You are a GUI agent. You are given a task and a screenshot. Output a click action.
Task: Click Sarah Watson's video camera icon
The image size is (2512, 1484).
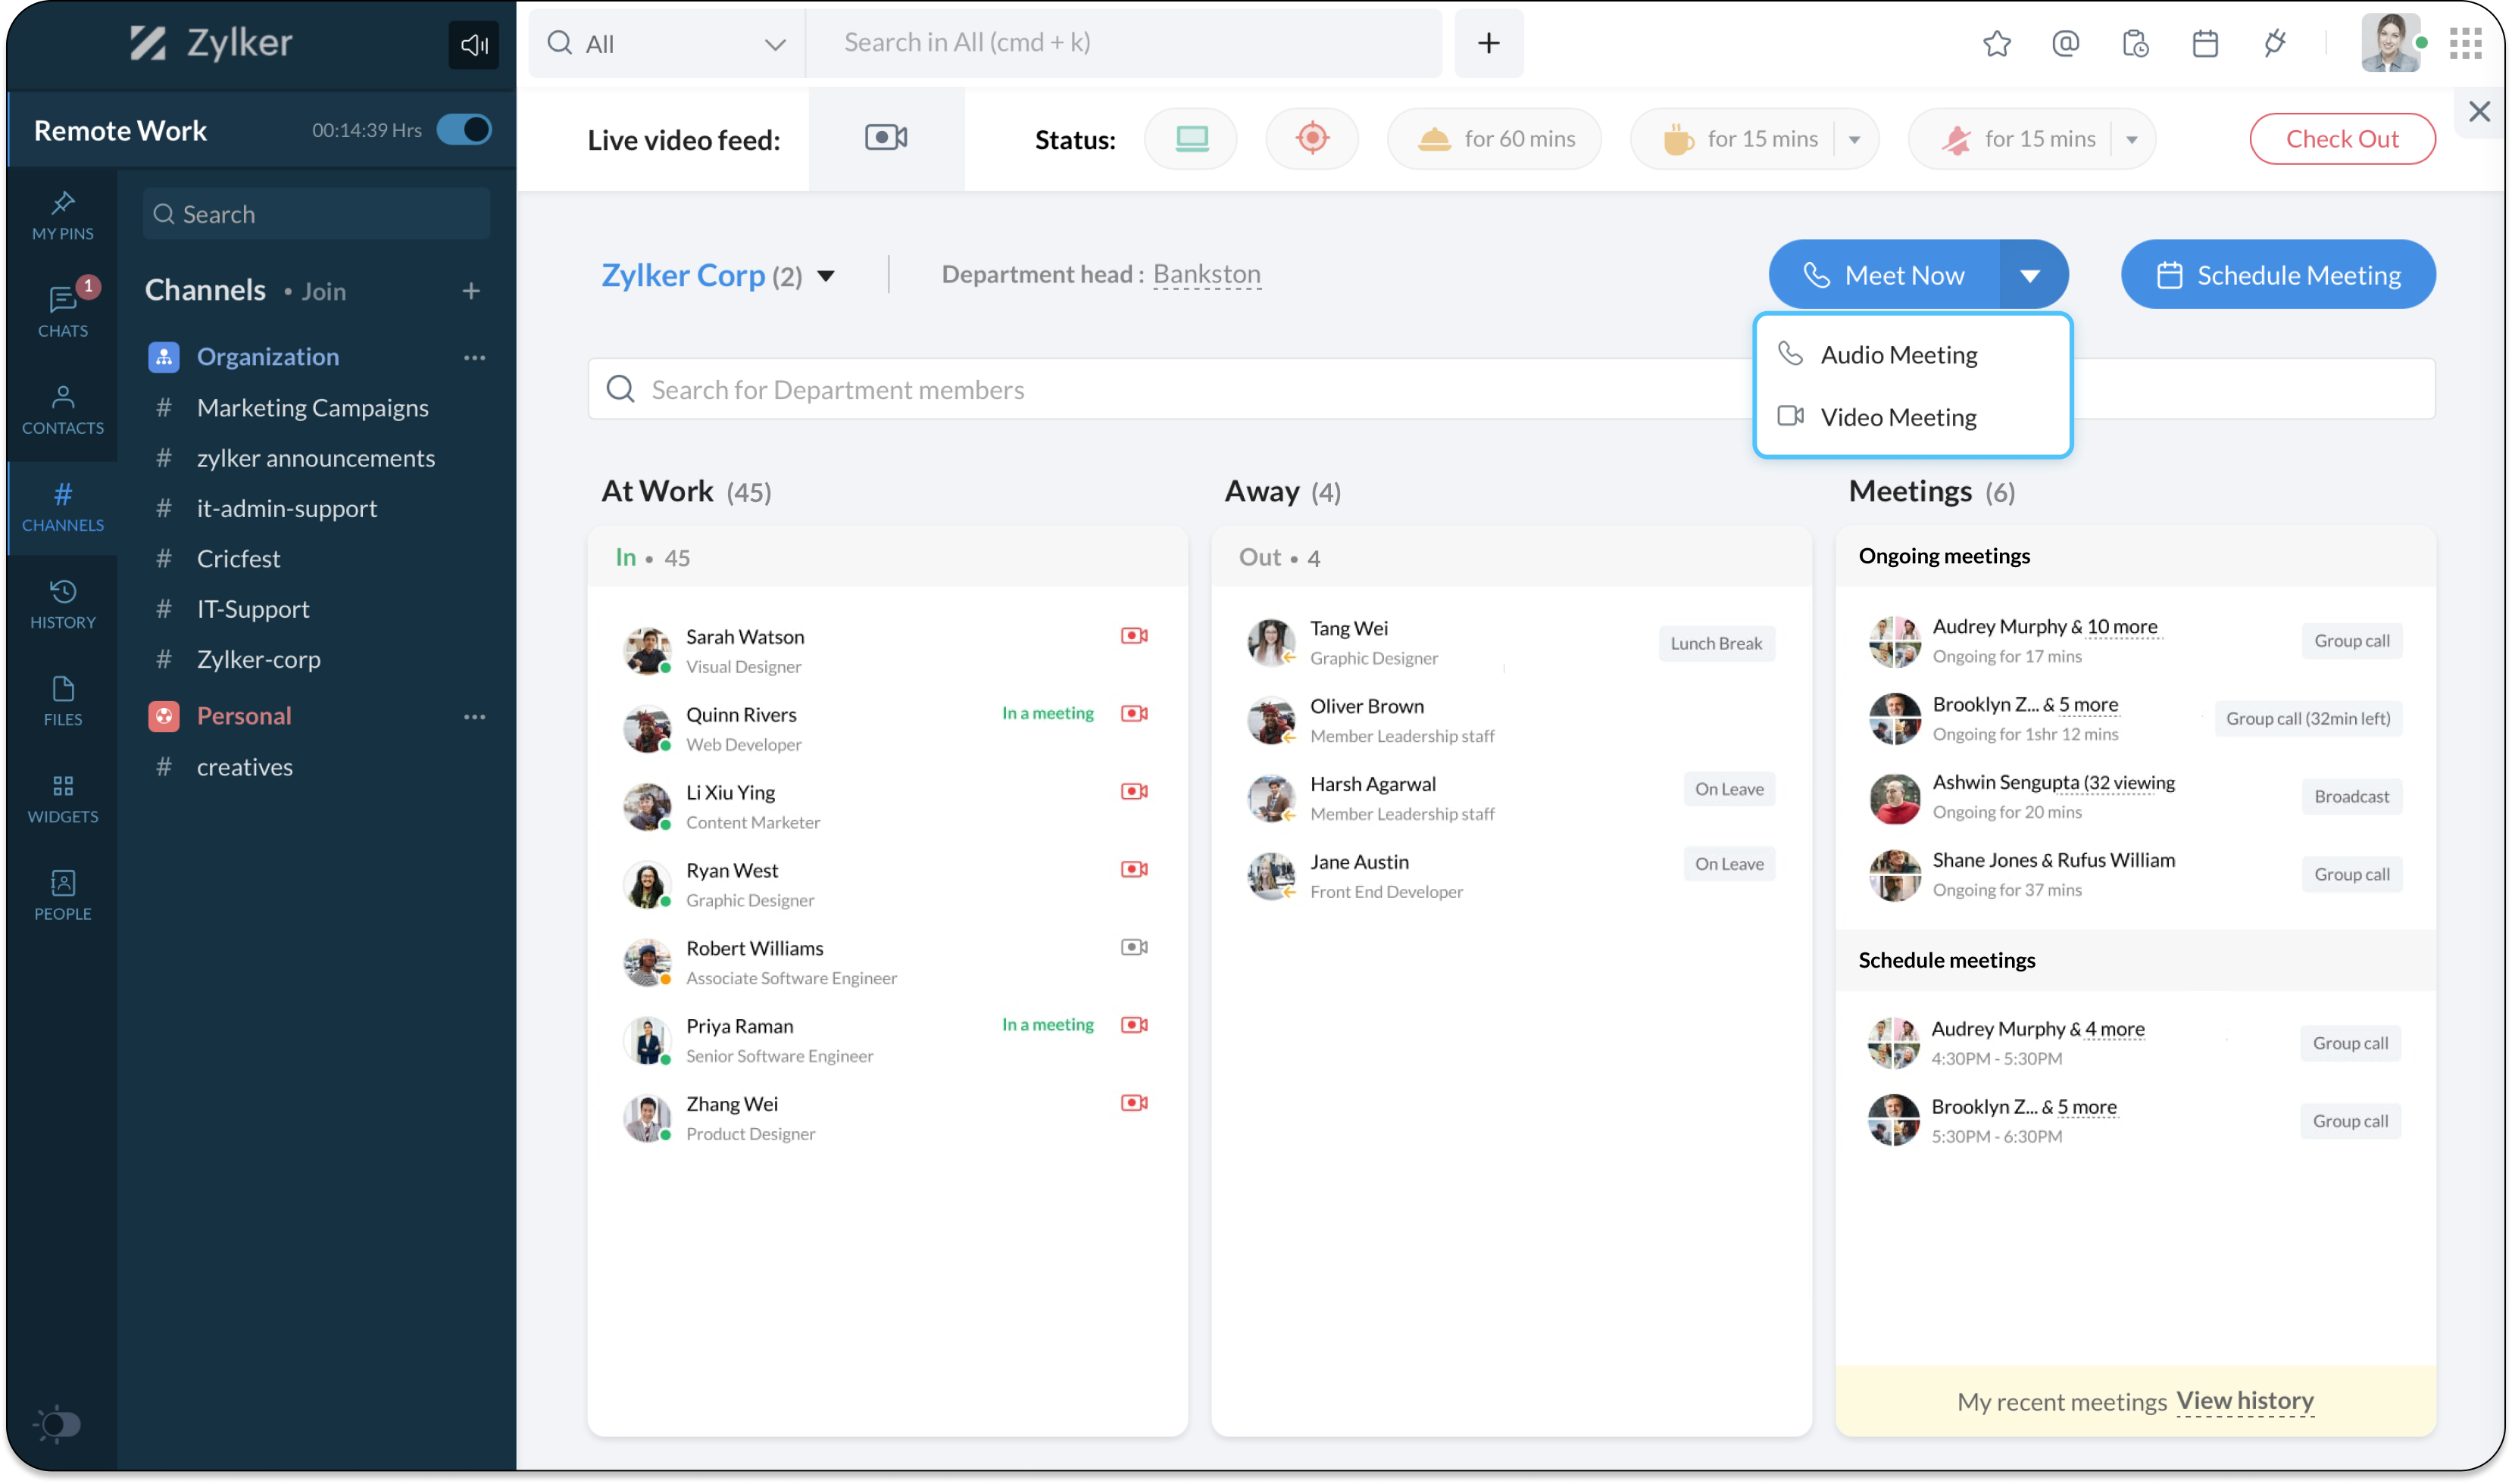(x=1133, y=636)
